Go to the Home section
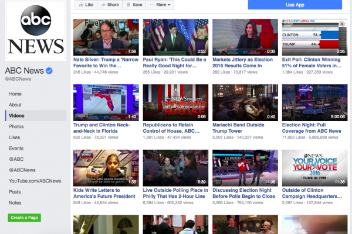Viewport: 352px width, 234px height. click(15, 94)
